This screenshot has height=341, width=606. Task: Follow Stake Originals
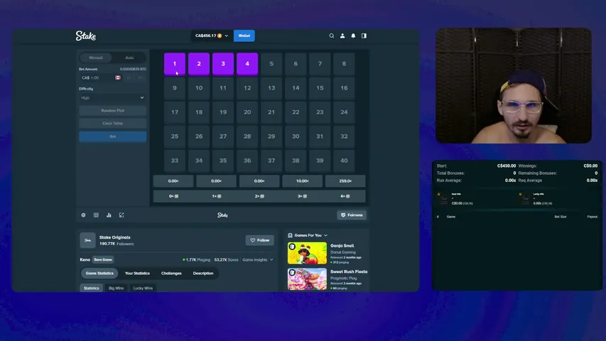(x=260, y=240)
